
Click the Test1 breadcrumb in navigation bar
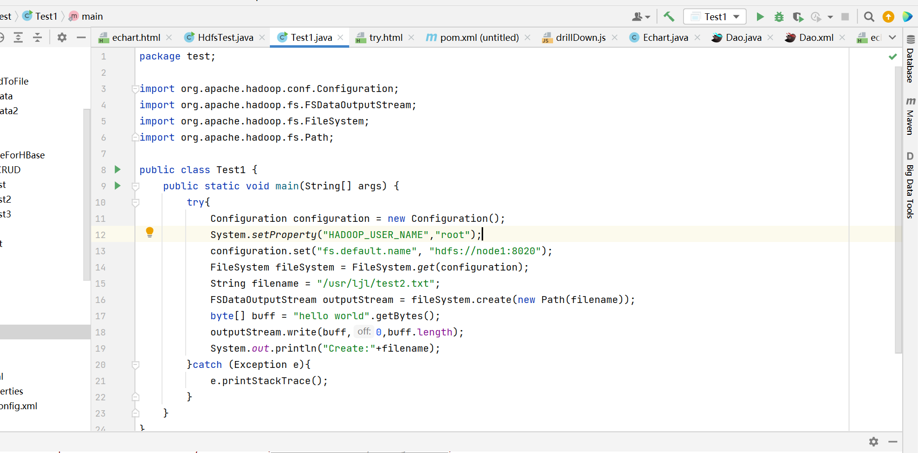click(40, 16)
